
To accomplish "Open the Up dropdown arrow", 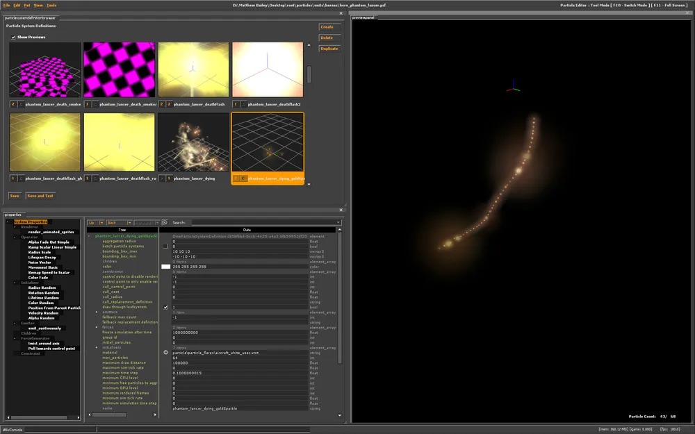I will pyautogui.click(x=101, y=223).
